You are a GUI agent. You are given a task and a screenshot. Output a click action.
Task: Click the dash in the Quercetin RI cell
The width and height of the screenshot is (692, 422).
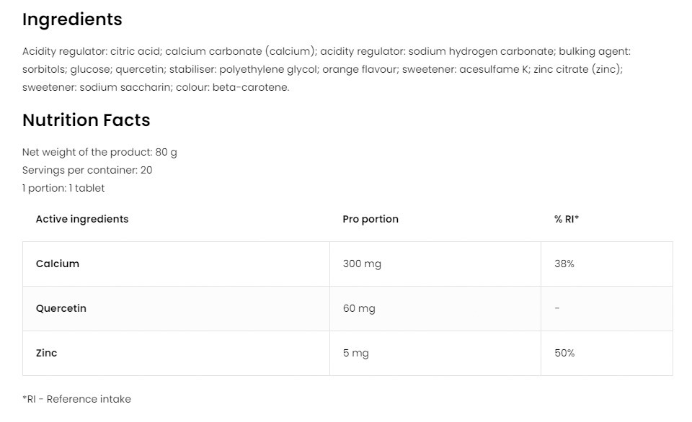[557, 308]
